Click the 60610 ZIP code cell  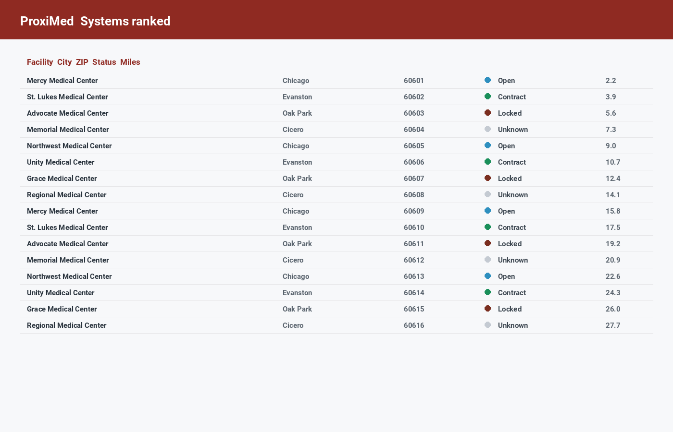tap(414, 228)
